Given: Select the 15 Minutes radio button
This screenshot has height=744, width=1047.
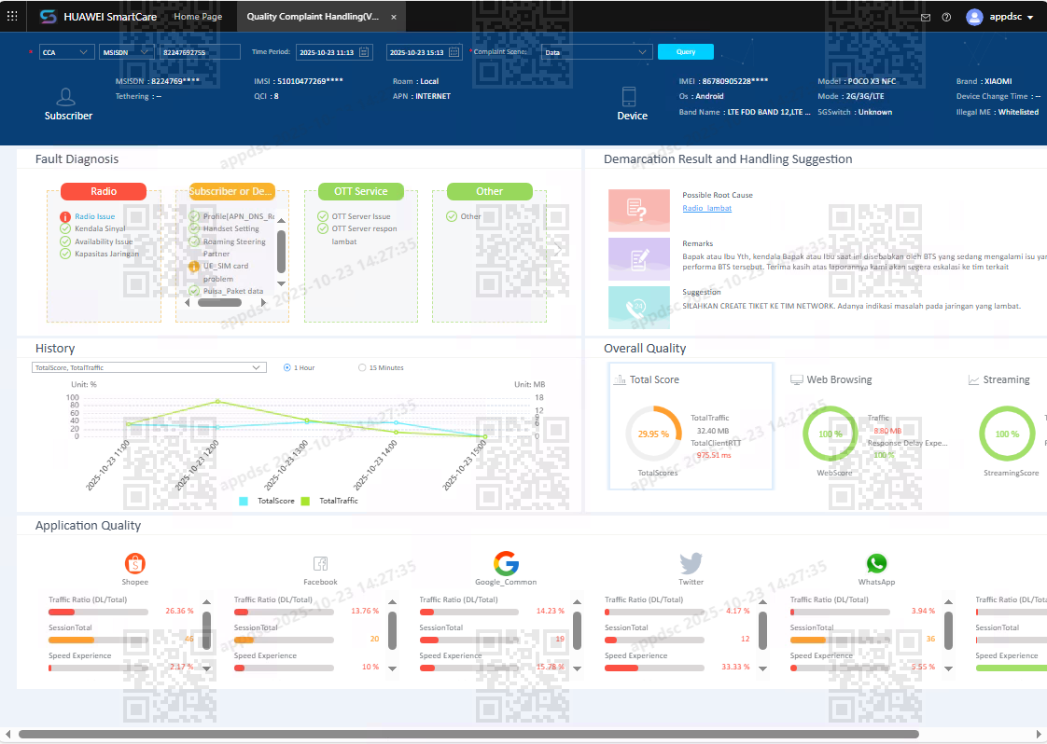Looking at the screenshot, I should tap(362, 367).
